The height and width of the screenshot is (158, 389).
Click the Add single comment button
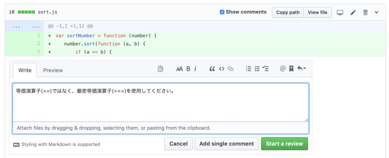coord(226,144)
